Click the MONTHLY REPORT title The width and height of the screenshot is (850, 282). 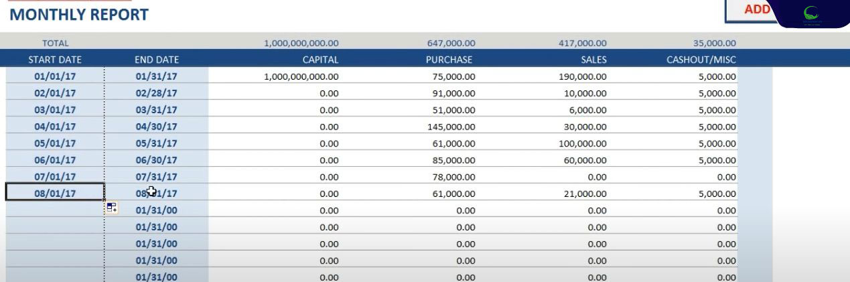point(80,14)
